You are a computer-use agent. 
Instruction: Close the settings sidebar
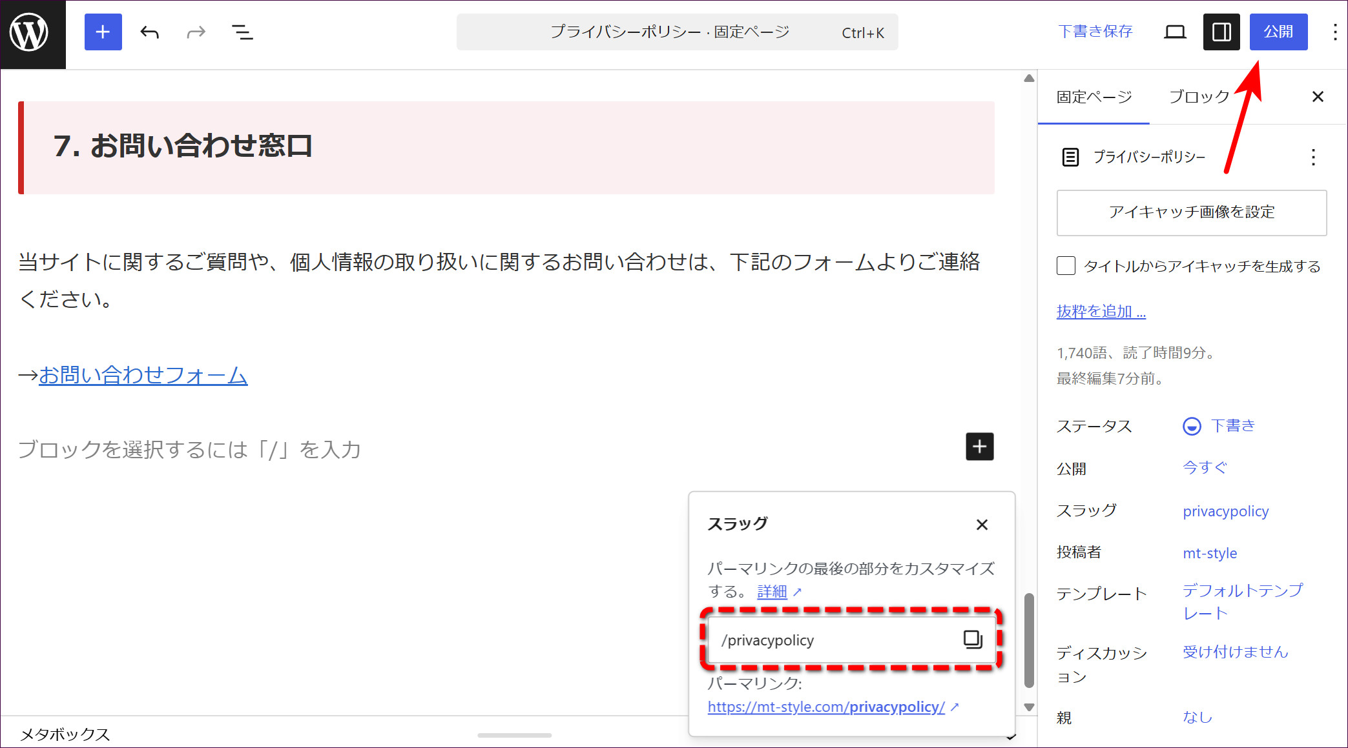[x=1318, y=97]
